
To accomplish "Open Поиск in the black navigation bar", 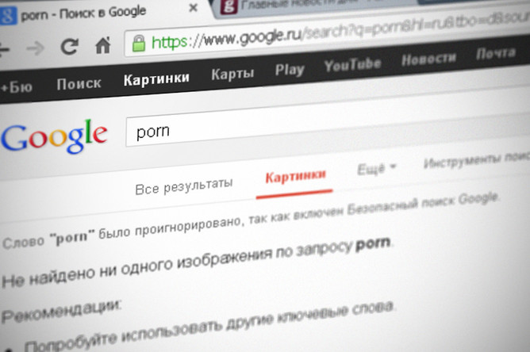I will pyautogui.click(x=79, y=84).
